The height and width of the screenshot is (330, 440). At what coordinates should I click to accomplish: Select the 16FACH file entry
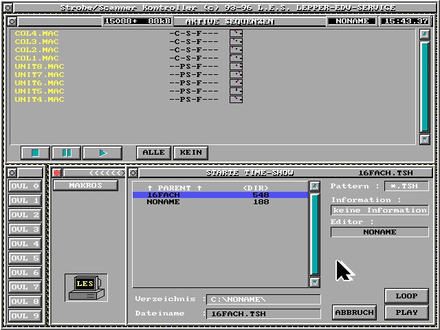[220, 195]
